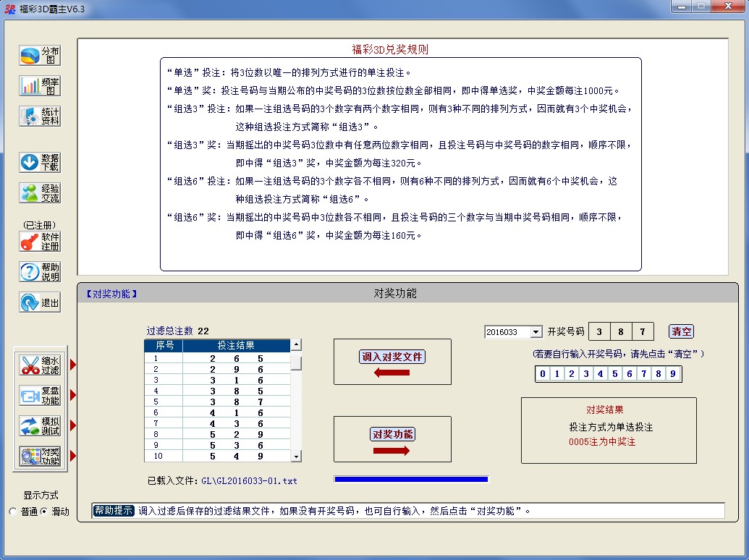This screenshot has height=560, width=749.
Task: Switch to the 复盘功能 replay section
Action: click(x=41, y=396)
